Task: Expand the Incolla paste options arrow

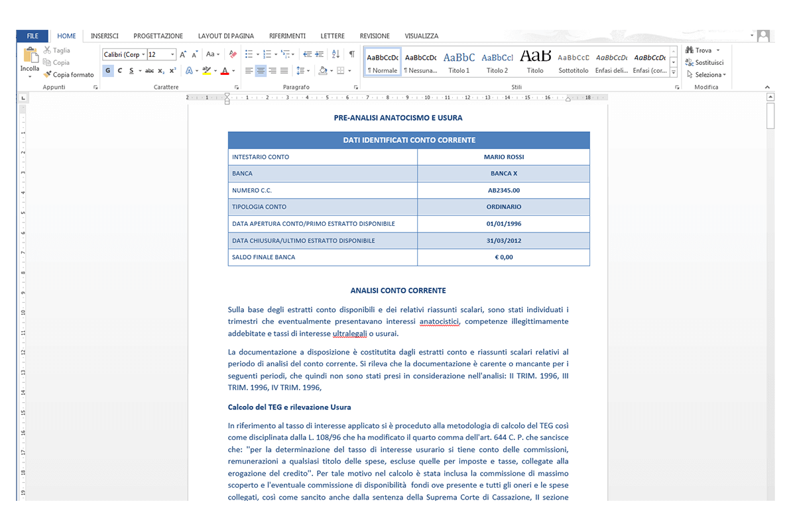Action: [x=30, y=77]
